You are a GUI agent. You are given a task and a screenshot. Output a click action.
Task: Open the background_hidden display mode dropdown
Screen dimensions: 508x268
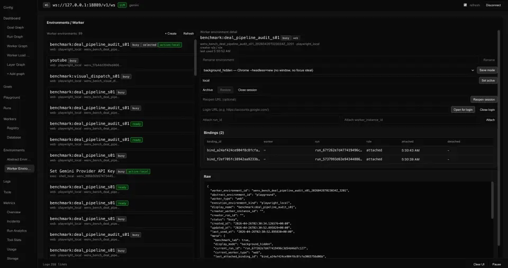tap(338, 70)
